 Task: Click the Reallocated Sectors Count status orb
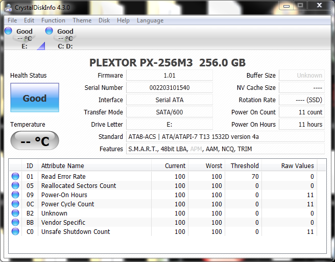coord(15,186)
